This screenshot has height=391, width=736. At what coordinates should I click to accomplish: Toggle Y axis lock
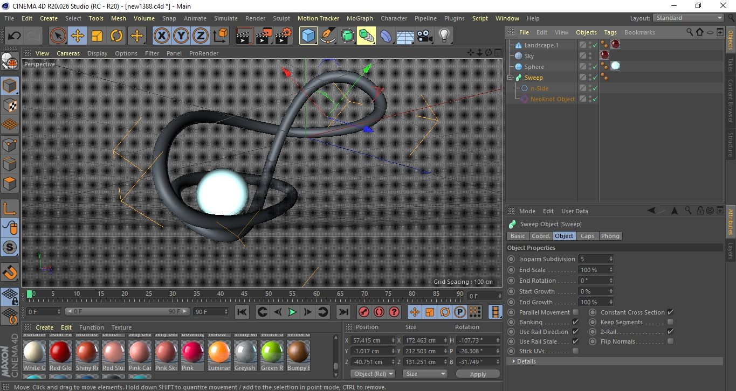coord(181,36)
